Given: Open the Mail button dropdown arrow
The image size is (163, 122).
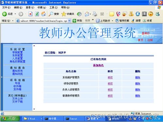Looking at the screenshot, I should click(90, 14).
